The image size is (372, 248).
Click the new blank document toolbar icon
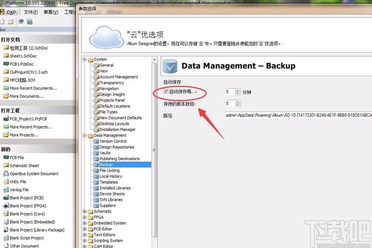pyautogui.click(x=2, y=22)
